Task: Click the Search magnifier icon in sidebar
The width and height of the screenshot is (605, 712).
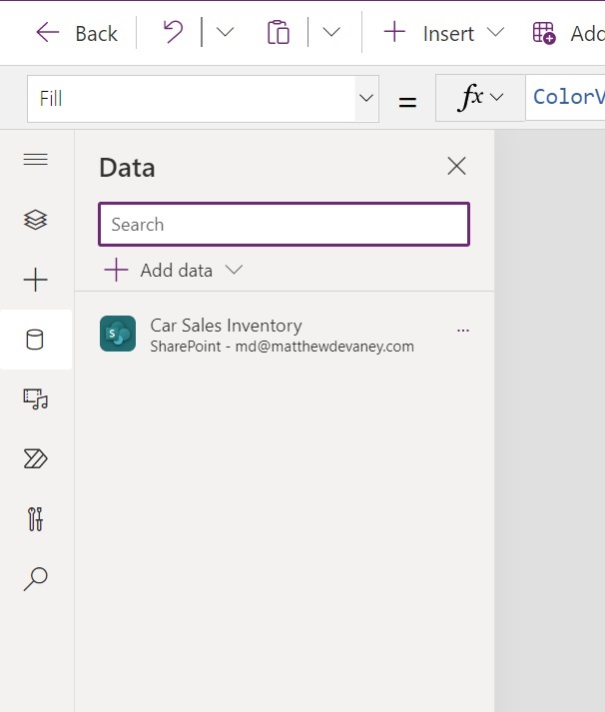Action: (x=36, y=579)
